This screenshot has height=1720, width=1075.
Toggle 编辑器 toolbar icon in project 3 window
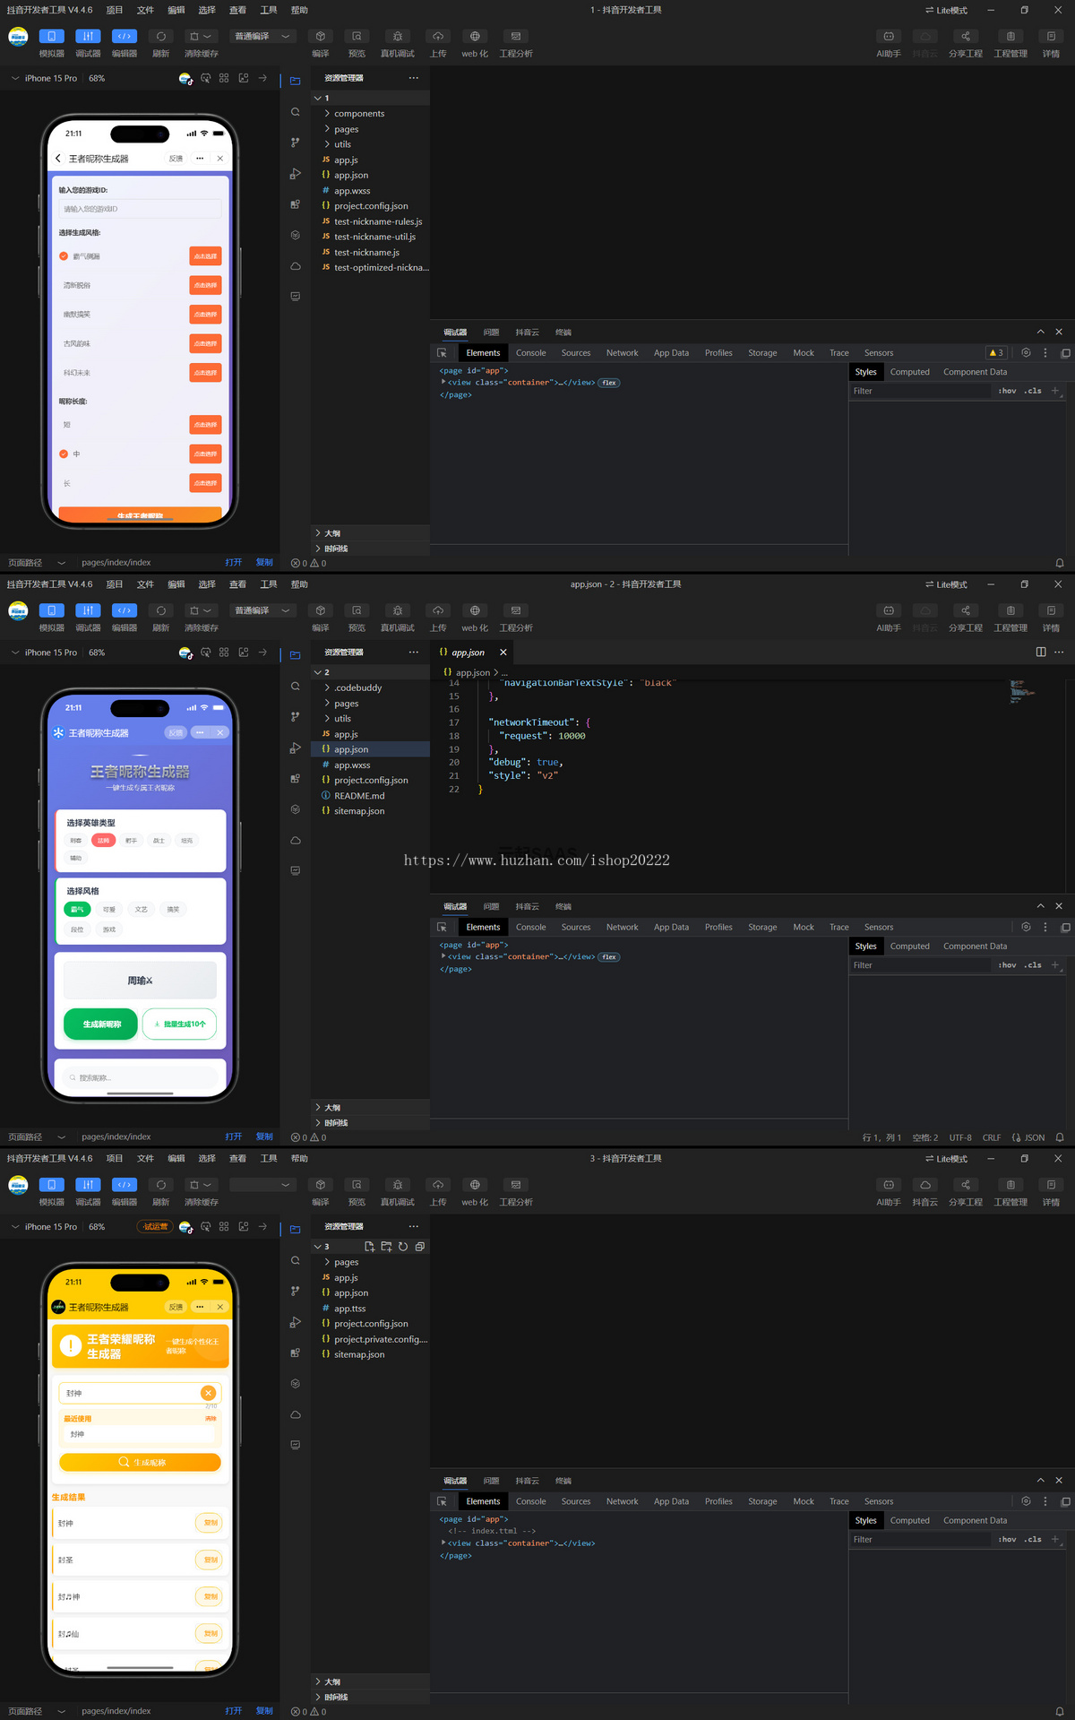(x=125, y=1185)
